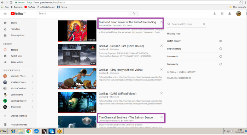Click the Dirty Harry video thumbnail
This screenshot has width=247, height=135.
77,78
